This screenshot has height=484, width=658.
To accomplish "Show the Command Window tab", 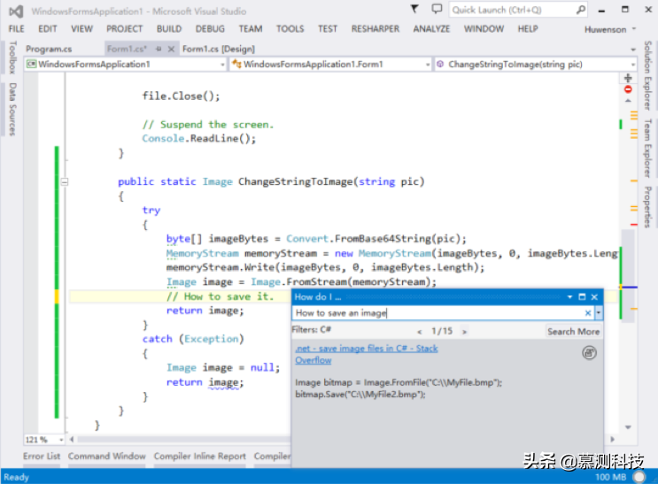I will point(107,457).
